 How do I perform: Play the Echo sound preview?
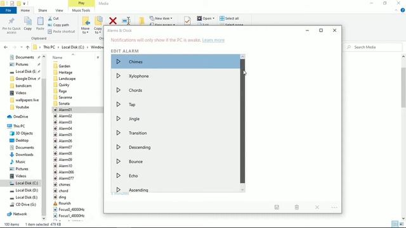pyautogui.click(x=119, y=175)
